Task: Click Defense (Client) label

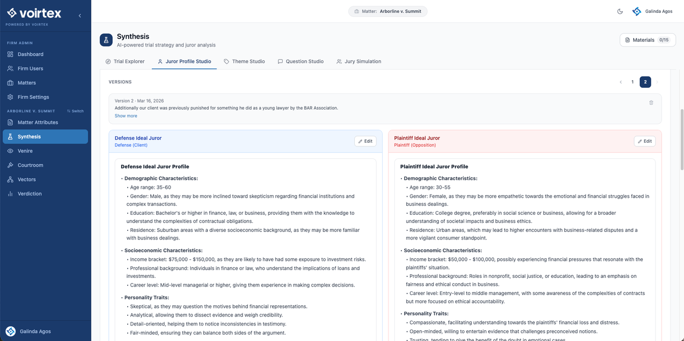Action: click(131, 145)
